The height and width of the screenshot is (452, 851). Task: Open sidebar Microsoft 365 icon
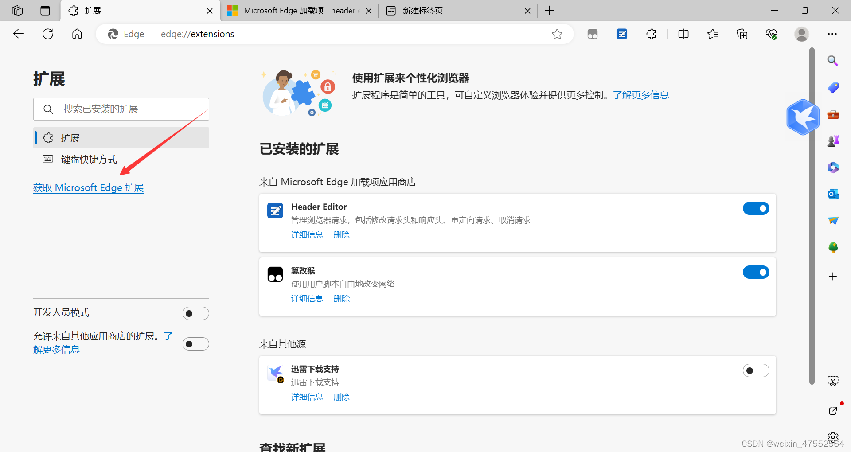pos(833,168)
